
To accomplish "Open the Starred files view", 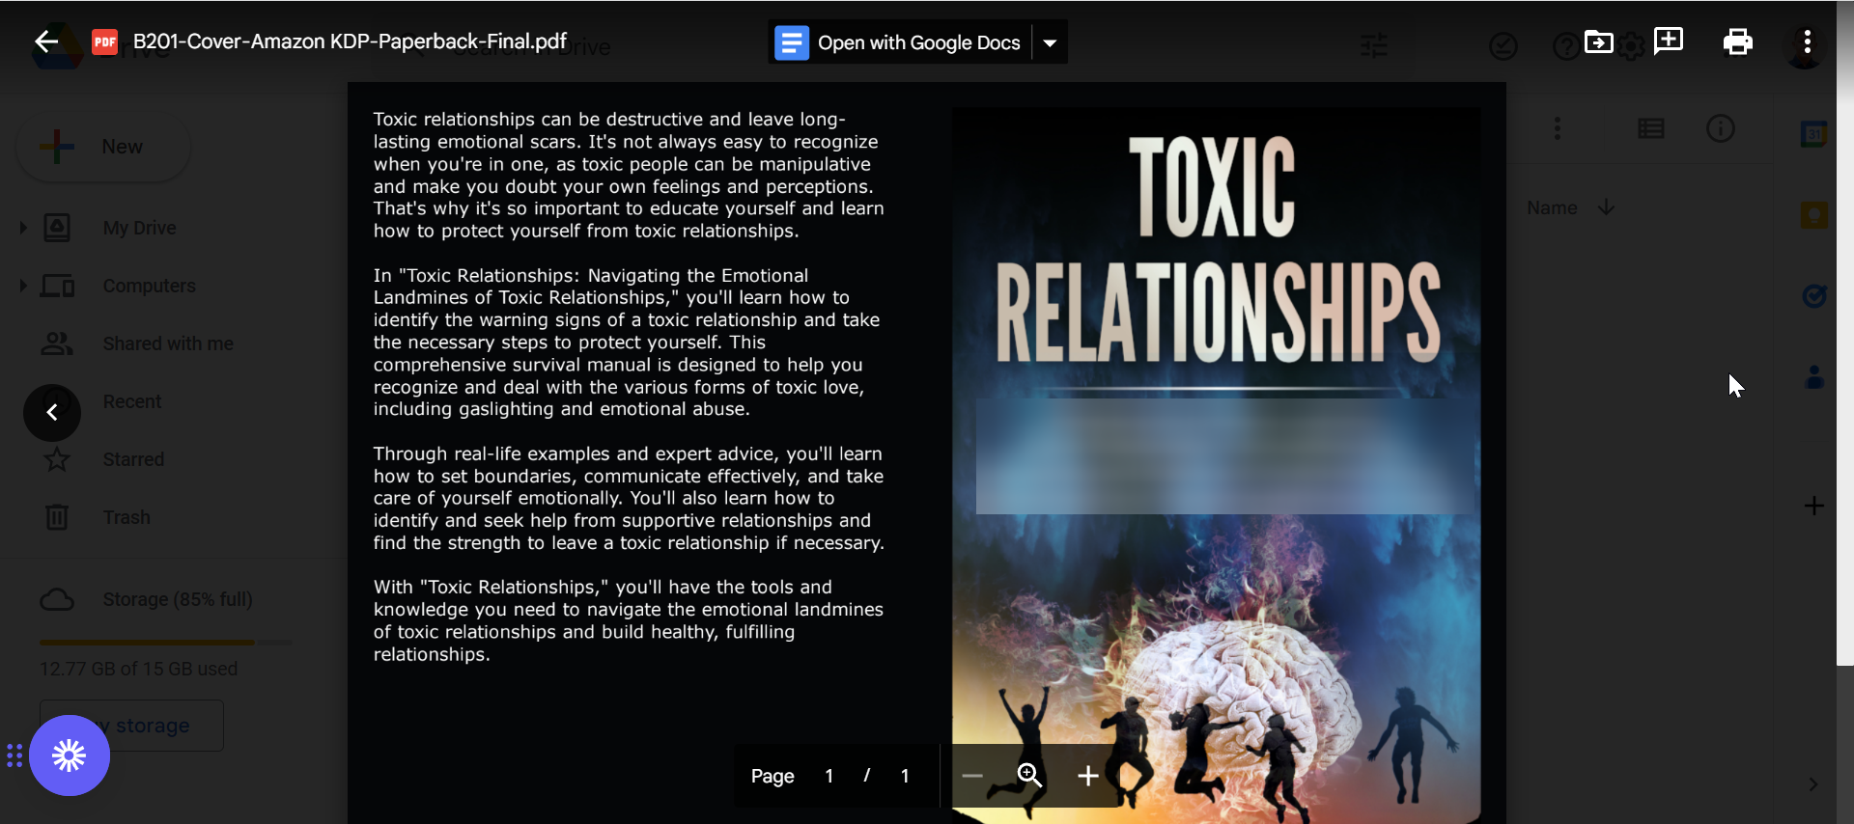I will tap(133, 459).
